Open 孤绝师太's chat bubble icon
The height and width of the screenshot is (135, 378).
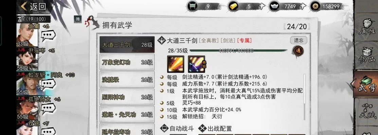(x=48, y=108)
